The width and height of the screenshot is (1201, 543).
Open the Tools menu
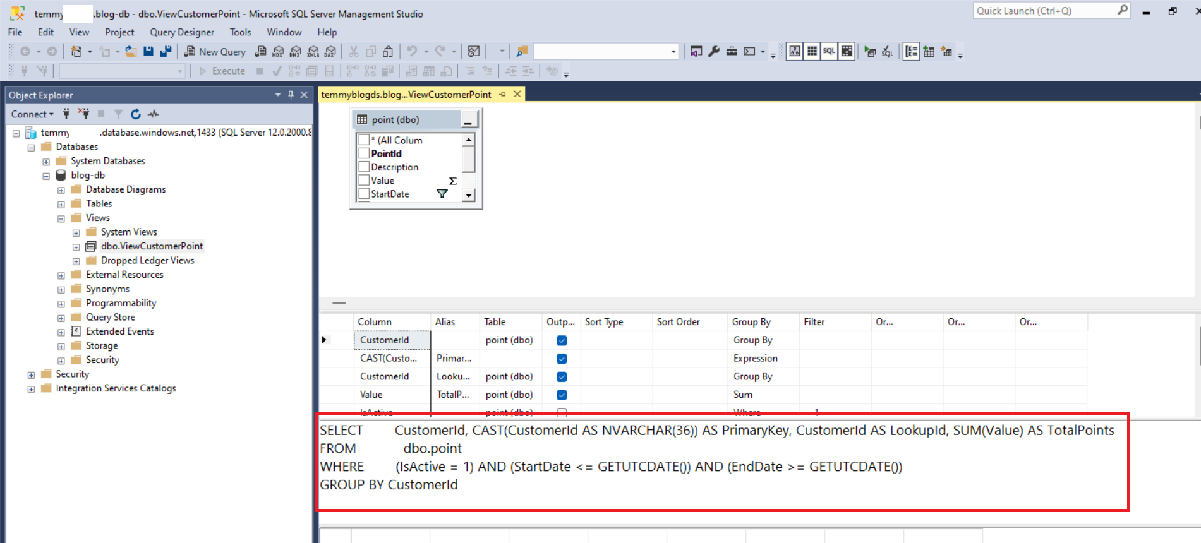click(x=240, y=32)
